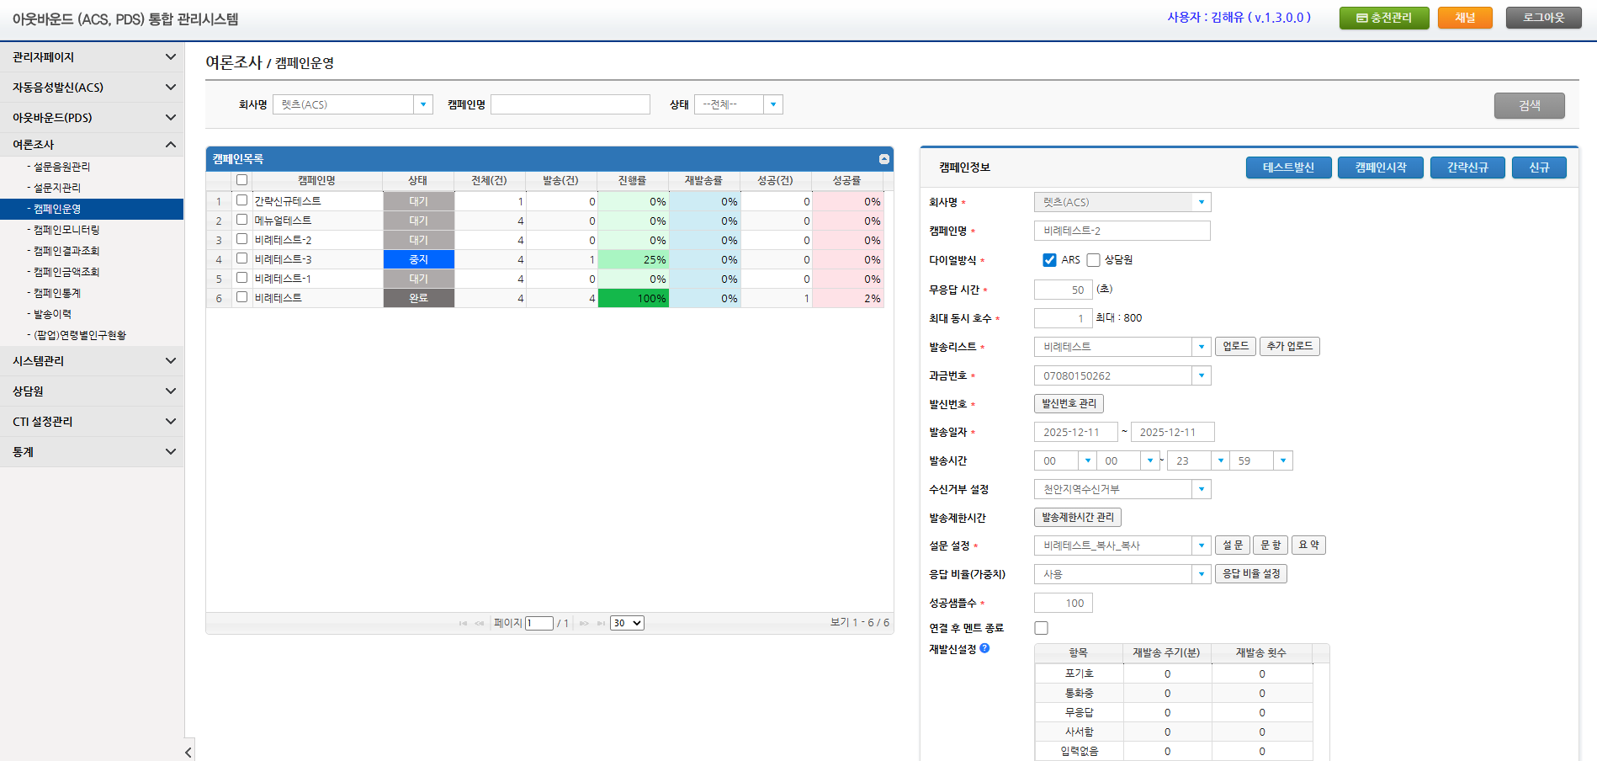Image resolution: width=1597 pixels, height=761 pixels.
Task: Go to the last page in the grid pager
Action: (601, 624)
